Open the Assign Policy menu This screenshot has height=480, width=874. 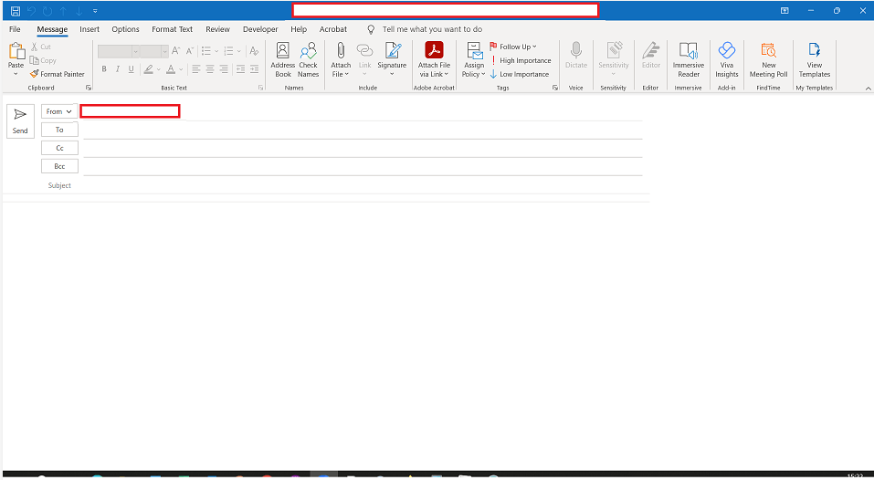[x=474, y=60]
